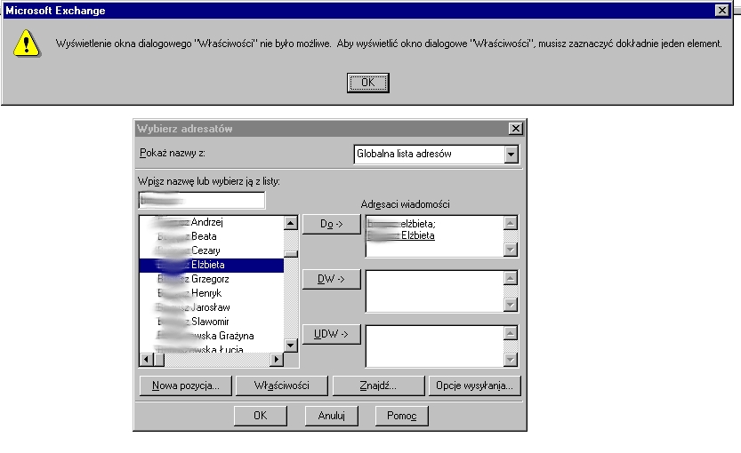Click OK in the Microsoft Exchange warning

[x=367, y=83]
